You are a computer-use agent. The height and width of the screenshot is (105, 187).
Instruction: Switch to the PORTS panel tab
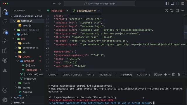[90, 75]
